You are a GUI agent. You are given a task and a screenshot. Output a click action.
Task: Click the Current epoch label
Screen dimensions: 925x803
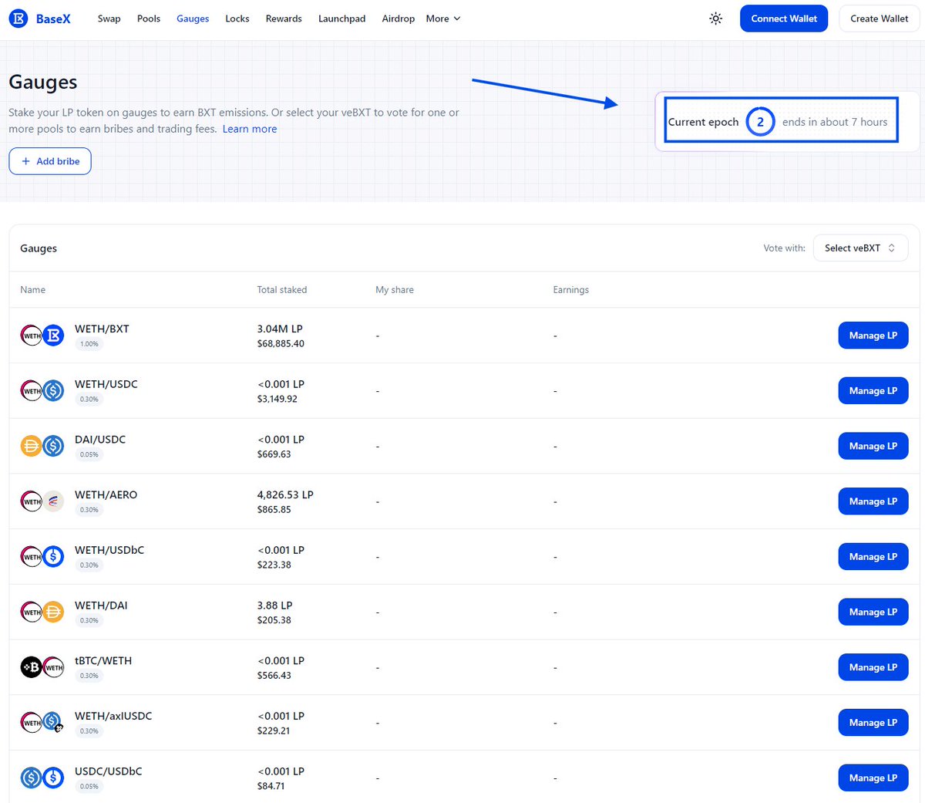point(703,122)
